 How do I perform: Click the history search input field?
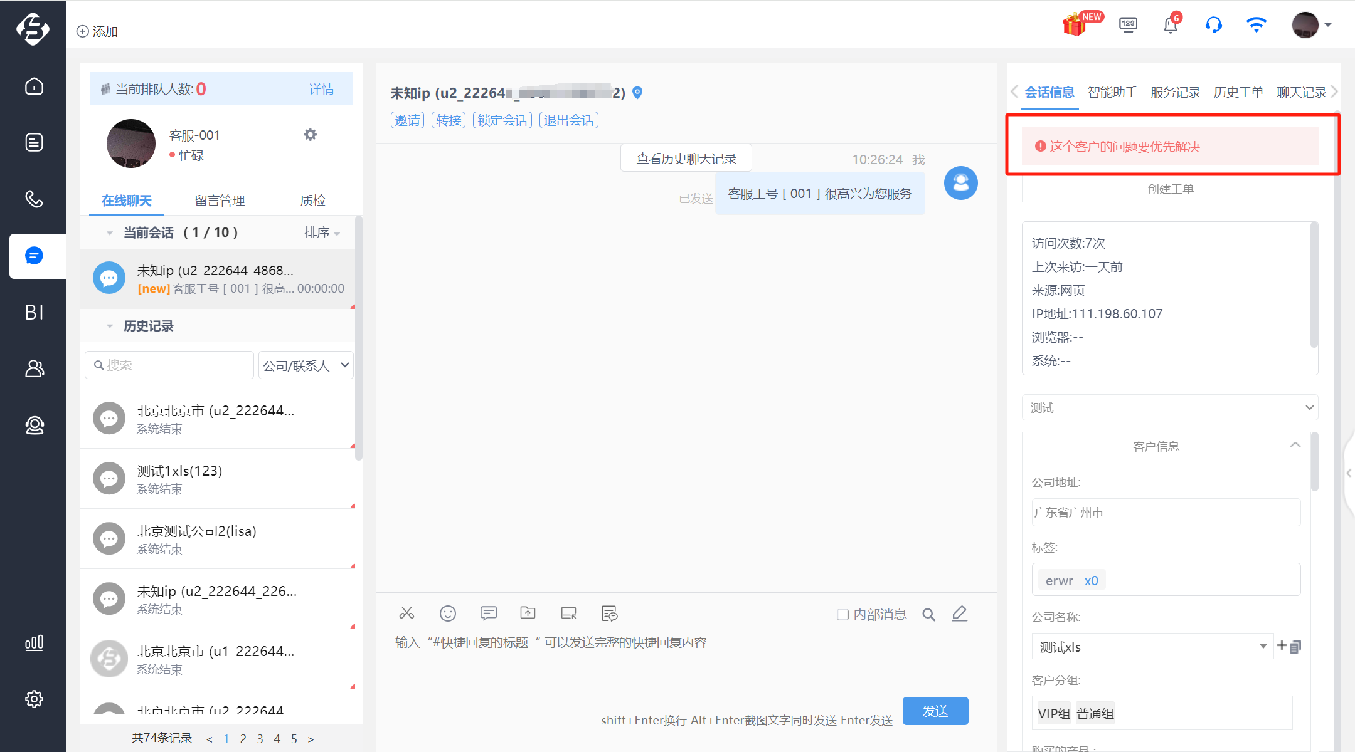point(169,365)
